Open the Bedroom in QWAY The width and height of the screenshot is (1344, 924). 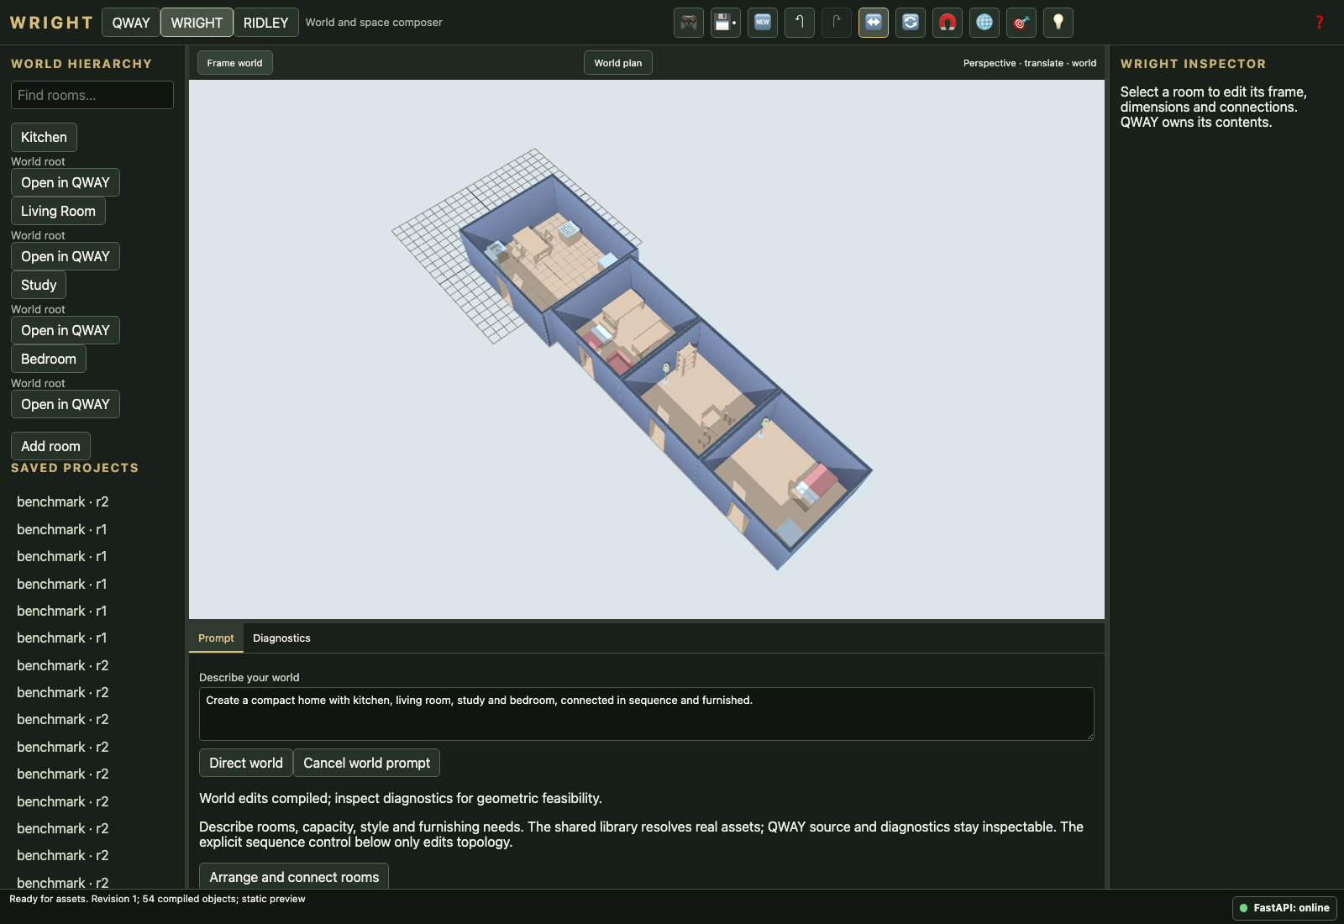click(66, 404)
